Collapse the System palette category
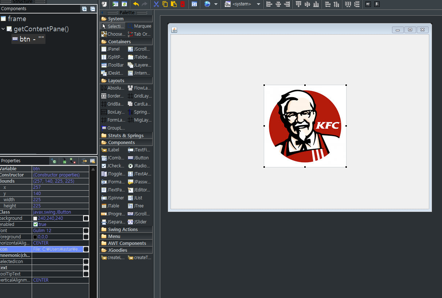The image size is (442, 298). click(126, 19)
